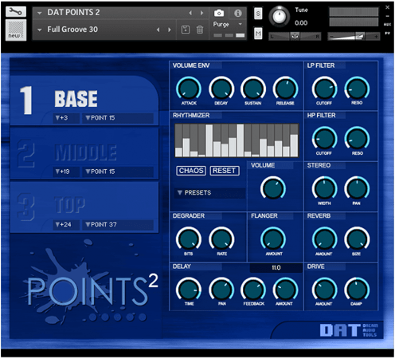Click the Degrader BITS knob
The height and width of the screenshot is (359, 395).
click(189, 239)
